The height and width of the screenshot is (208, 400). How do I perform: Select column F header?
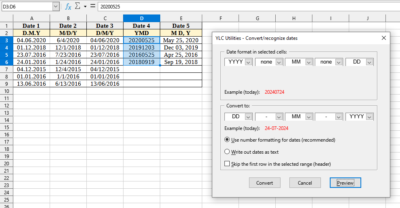(x=220, y=19)
